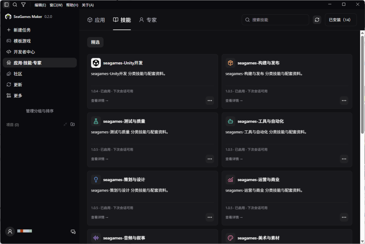Image resolution: width=365 pixels, height=244 pixels.
Task: Refresh the skills list icon
Action: (317, 20)
